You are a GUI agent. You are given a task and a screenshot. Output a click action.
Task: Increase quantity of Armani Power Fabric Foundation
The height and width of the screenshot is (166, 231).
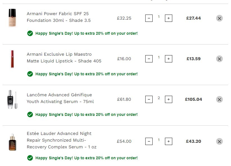[x=169, y=18]
